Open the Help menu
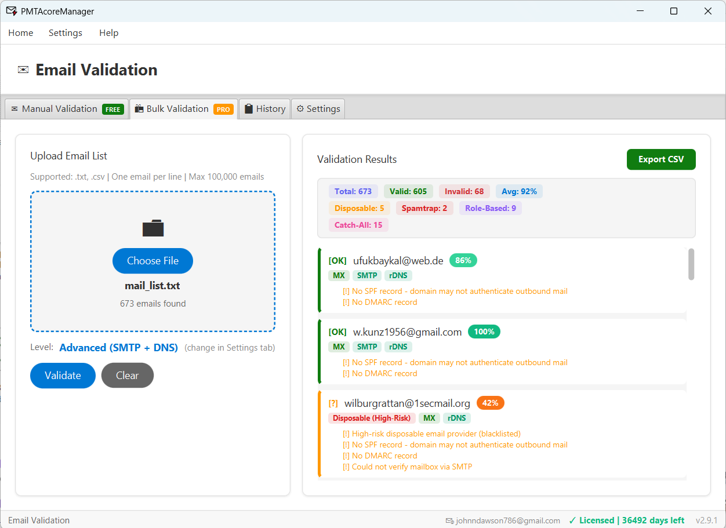 (x=108, y=33)
